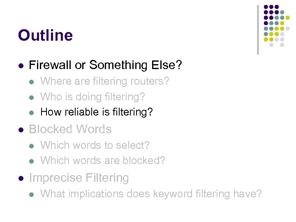Click the bullet before "How reliable is filtering?"
Screen dimensions: 296x222
32,112
